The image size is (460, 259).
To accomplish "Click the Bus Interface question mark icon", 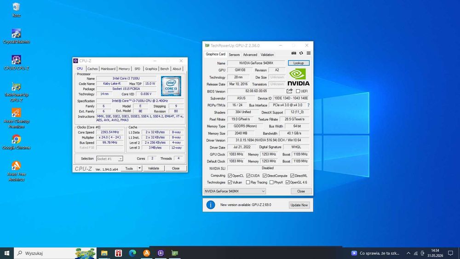I will (x=308, y=105).
